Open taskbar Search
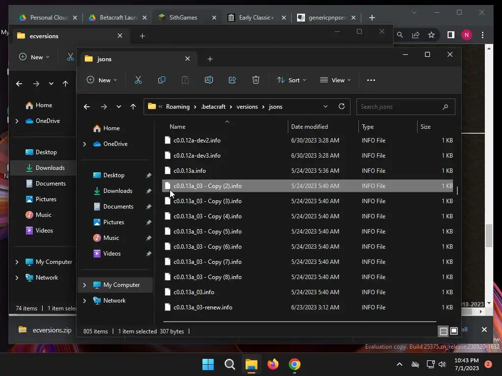The image size is (502, 376). tap(229, 364)
